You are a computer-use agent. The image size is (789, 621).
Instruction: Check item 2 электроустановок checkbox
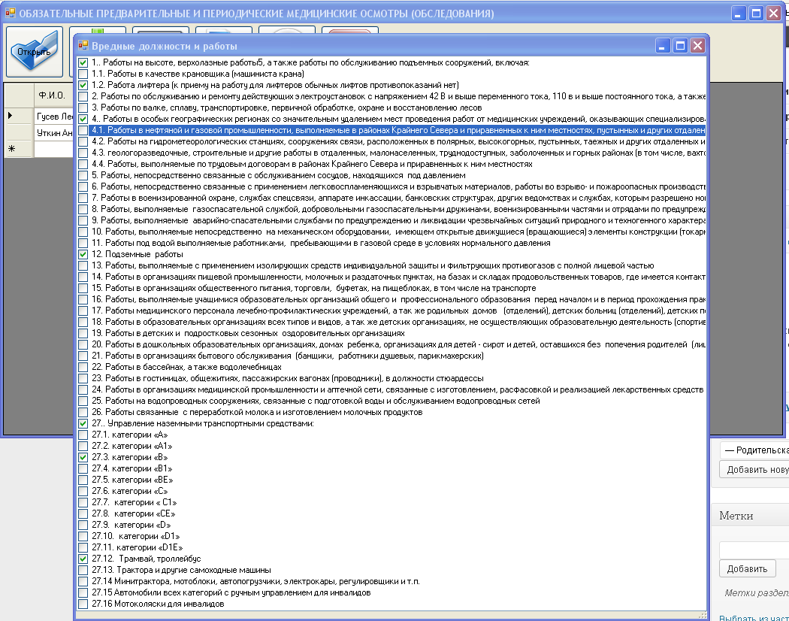(x=83, y=97)
